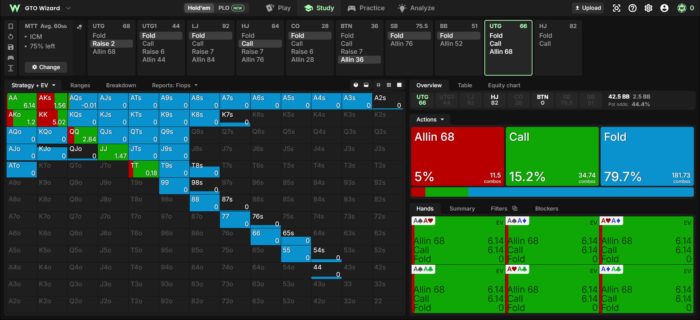The width and height of the screenshot is (700, 320).
Task: Open the Blockers tab
Action: pyautogui.click(x=547, y=209)
